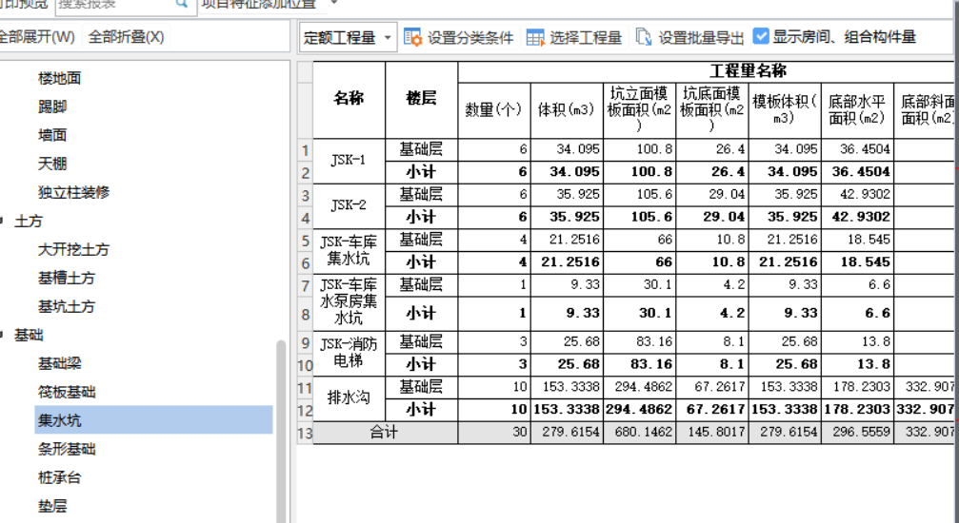Click the JSK-消防电梯 name cell
The image size is (959, 523).
[x=349, y=353]
